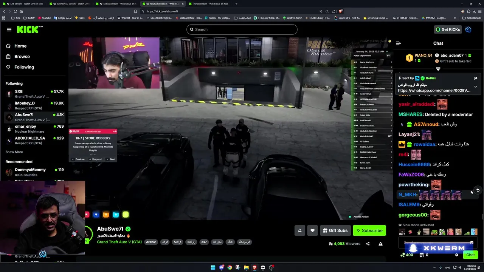The image size is (484, 272).
Task: Open File Explorer from the taskbar
Action: 246,267
